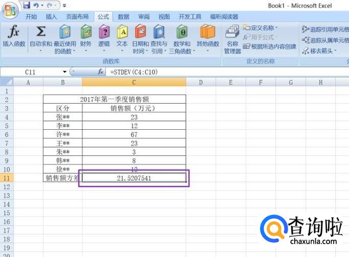The height and width of the screenshot is (257, 349).
Task: Click the title cell 2017年第一季度销售额
Action: (115, 99)
